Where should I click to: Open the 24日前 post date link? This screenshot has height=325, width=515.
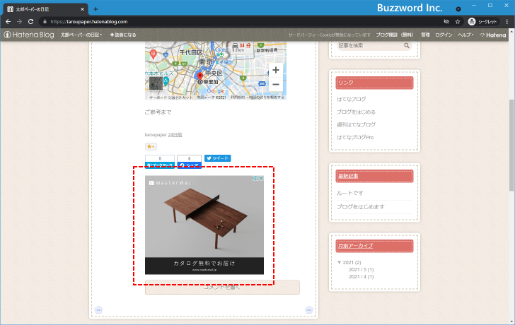coord(175,135)
